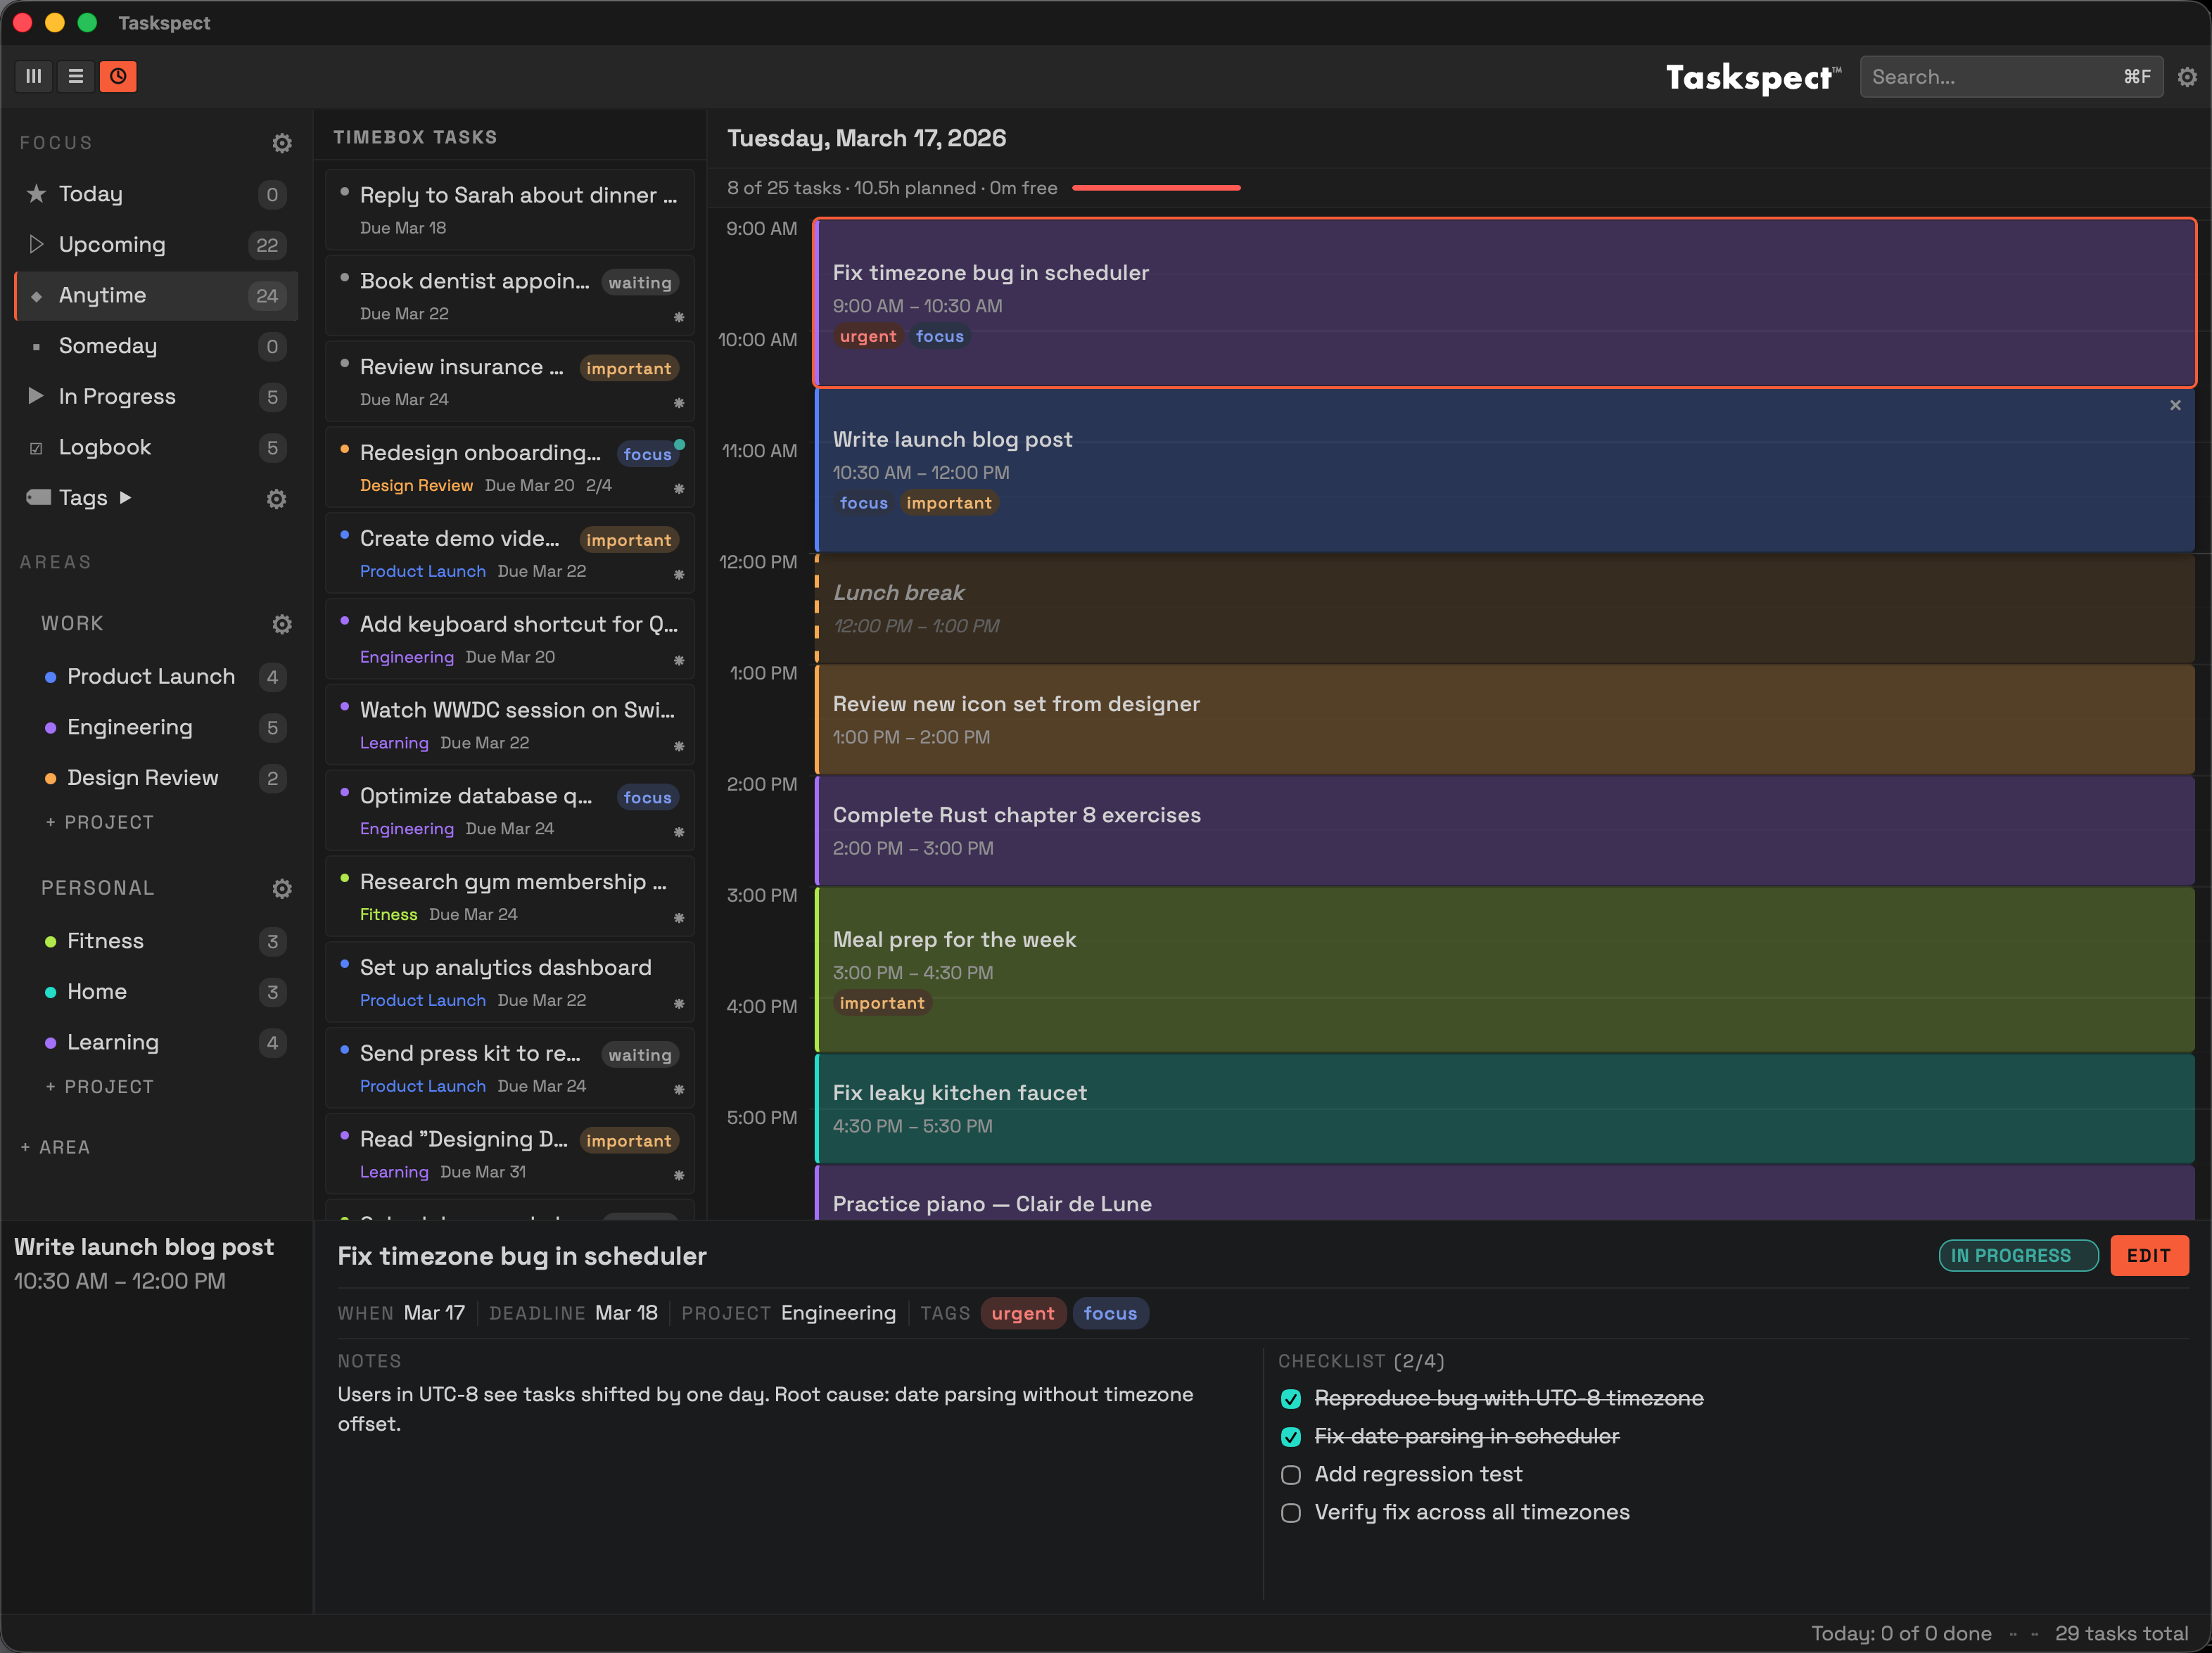Image resolution: width=2212 pixels, height=1653 pixels.
Task: Click the Work area settings gear
Action: pyautogui.click(x=282, y=624)
